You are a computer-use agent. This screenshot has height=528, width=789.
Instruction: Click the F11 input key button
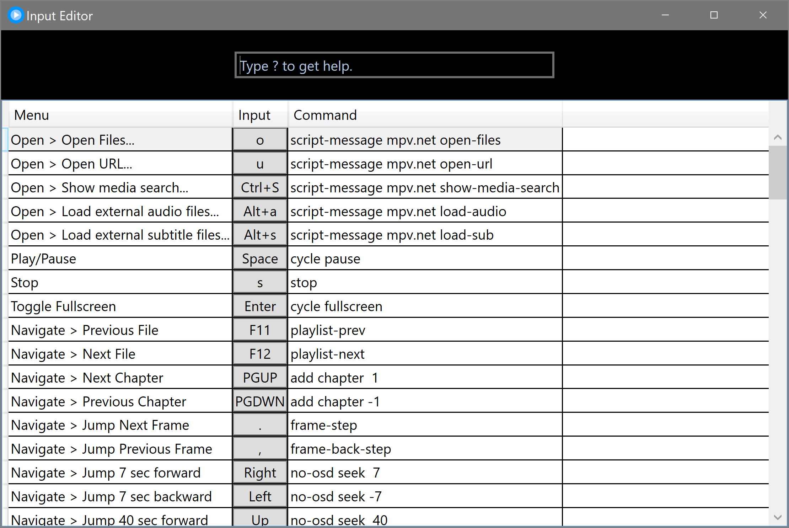click(x=260, y=330)
